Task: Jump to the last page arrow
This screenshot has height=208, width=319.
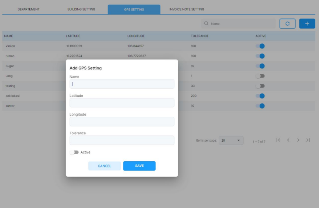Action: pyautogui.click(x=308, y=140)
